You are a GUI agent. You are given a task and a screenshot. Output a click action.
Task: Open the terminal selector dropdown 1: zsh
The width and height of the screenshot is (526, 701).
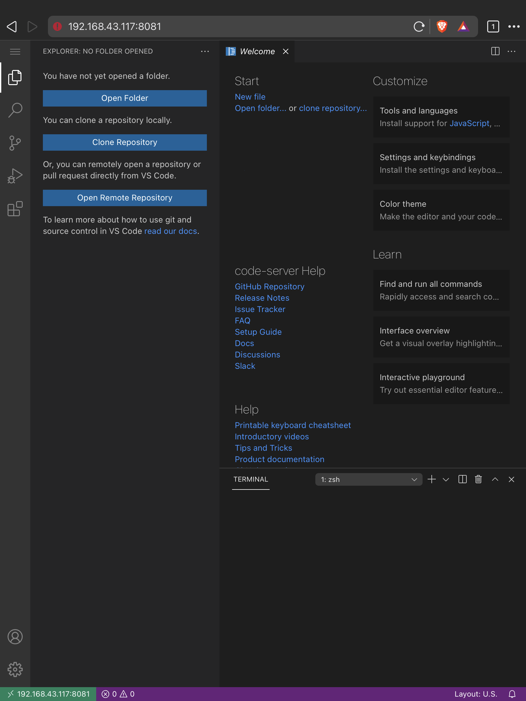coord(369,479)
